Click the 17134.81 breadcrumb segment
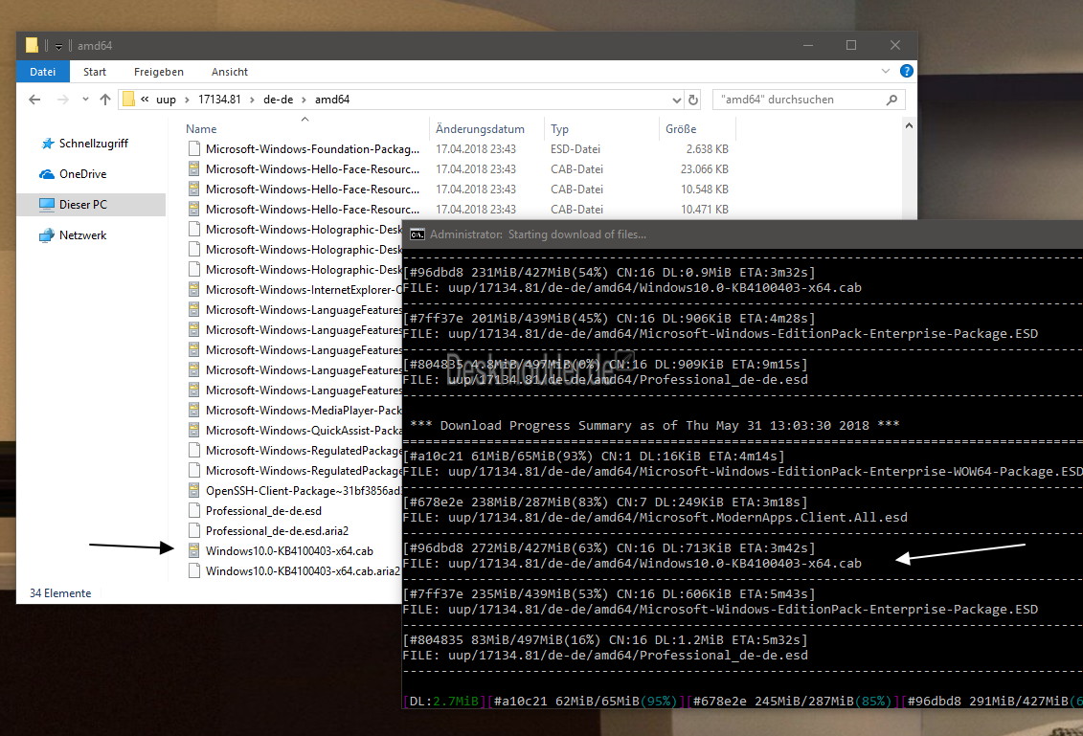Viewport: 1083px width, 736px height. pos(219,100)
